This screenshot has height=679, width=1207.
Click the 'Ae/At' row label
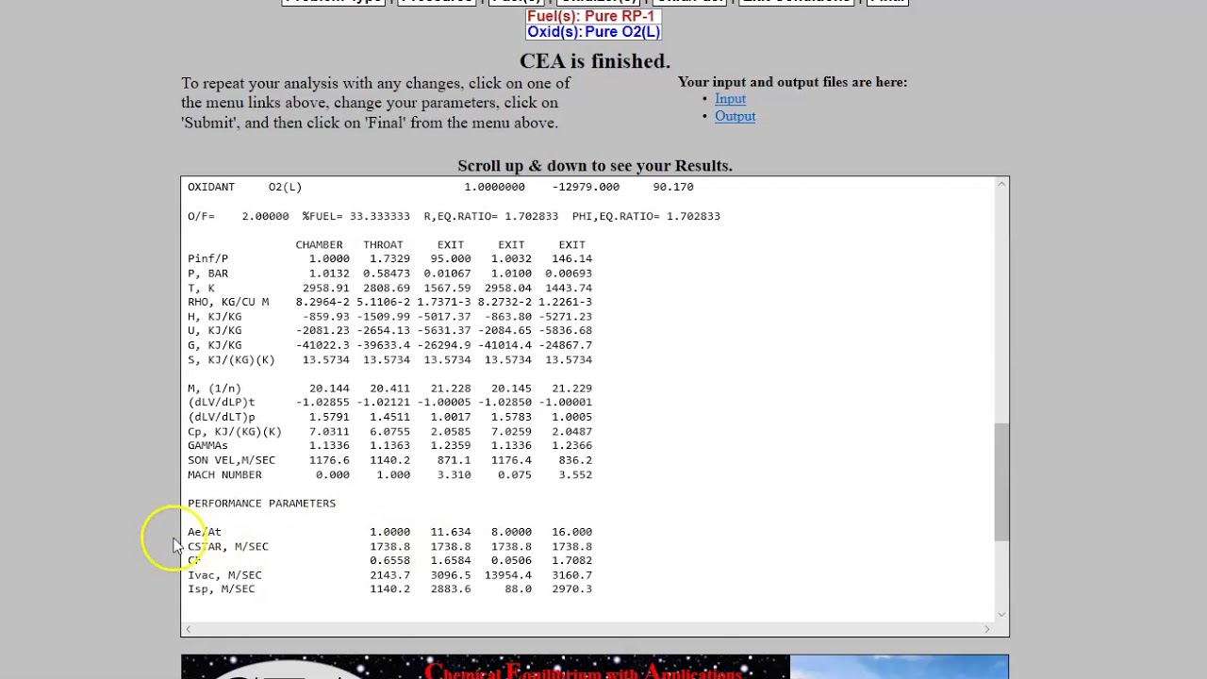204,533
